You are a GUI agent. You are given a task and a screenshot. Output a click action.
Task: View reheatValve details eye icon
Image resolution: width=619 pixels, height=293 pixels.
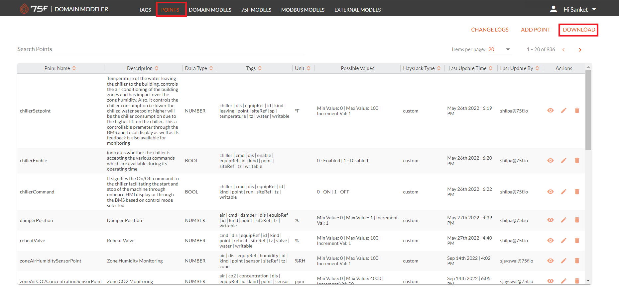coord(551,241)
